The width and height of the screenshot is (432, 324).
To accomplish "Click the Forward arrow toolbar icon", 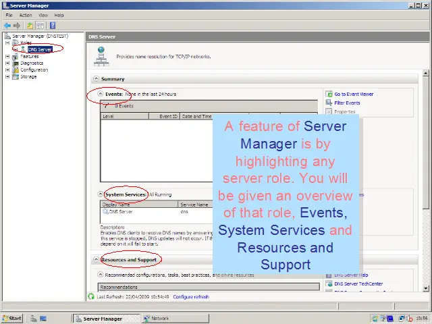I will (17, 26).
